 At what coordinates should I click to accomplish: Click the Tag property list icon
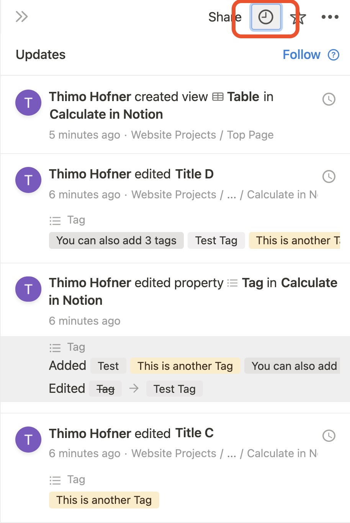pyautogui.click(x=55, y=220)
